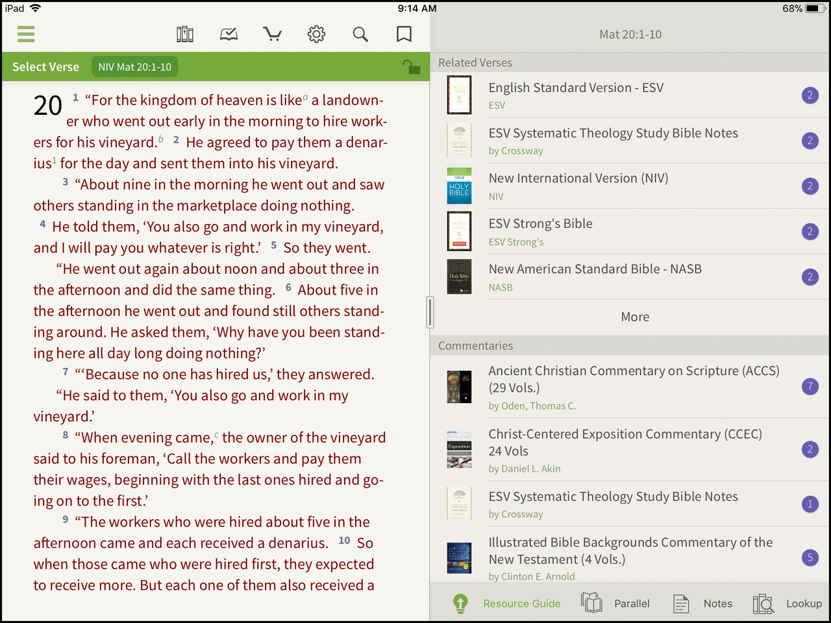Image resolution: width=831 pixels, height=623 pixels.
Task: Tap the 2 badge for ESV Strong's Bible
Action: click(x=810, y=232)
